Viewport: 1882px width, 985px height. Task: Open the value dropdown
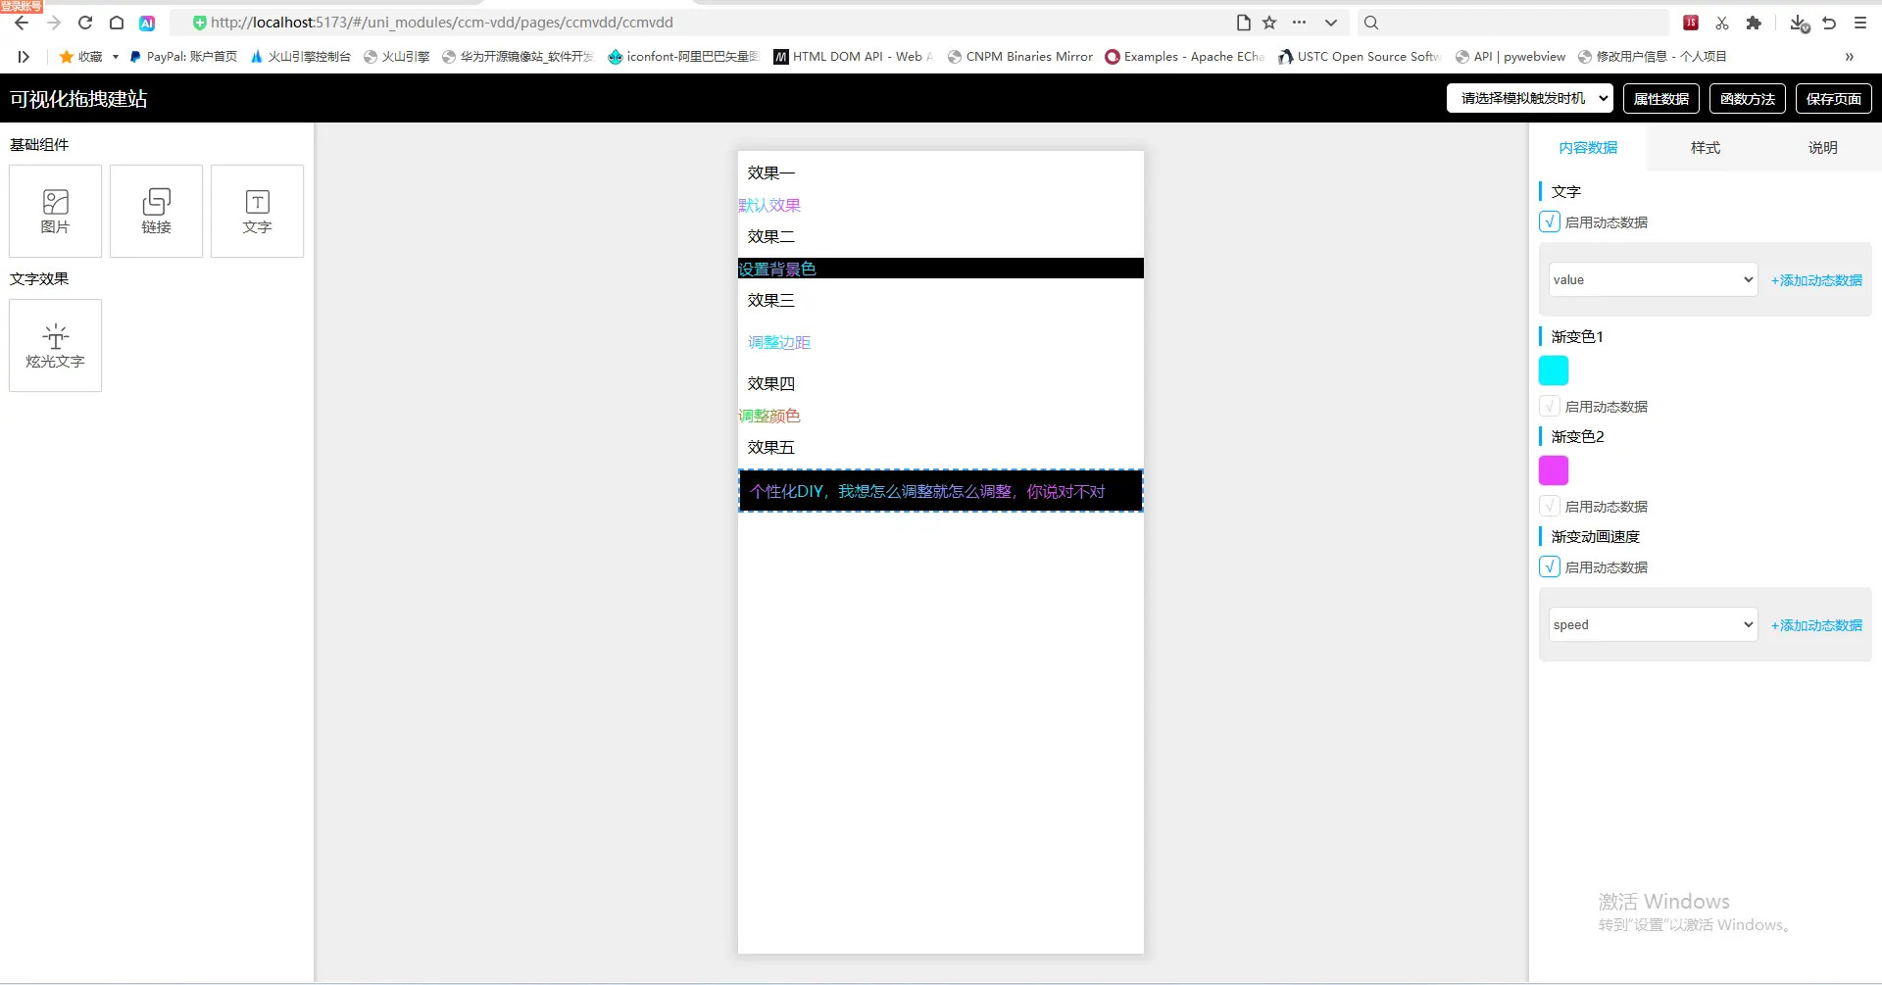tap(1653, 279)
